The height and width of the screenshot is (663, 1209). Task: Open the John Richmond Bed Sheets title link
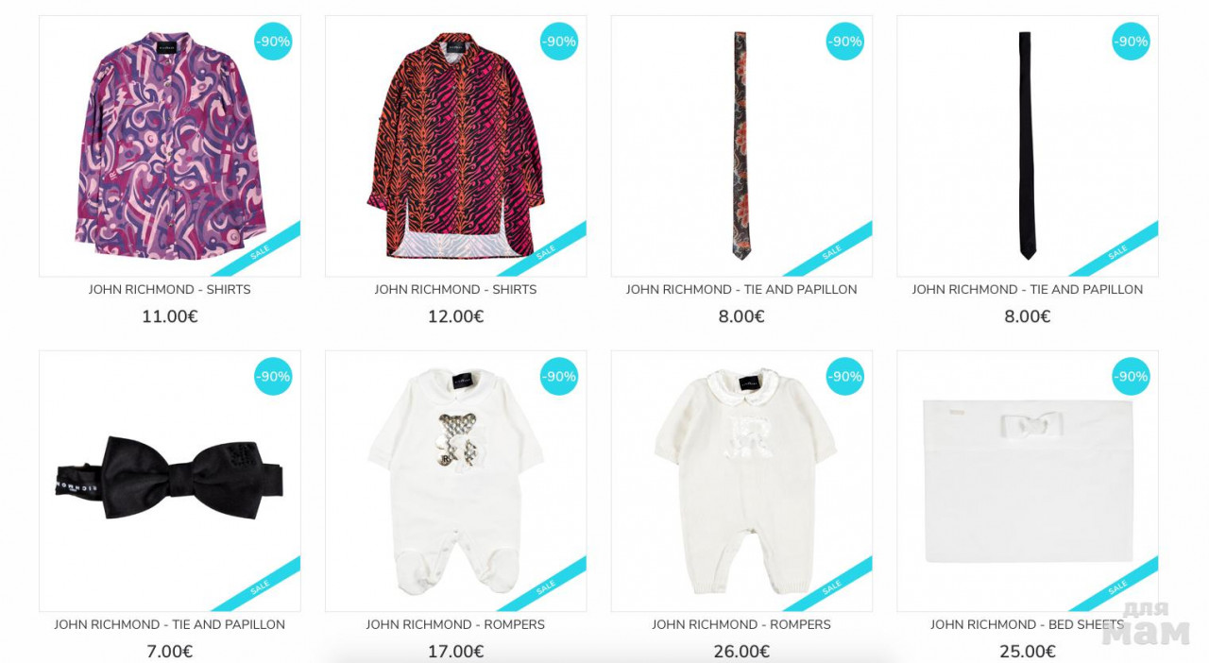click(x=1027, y=625)
